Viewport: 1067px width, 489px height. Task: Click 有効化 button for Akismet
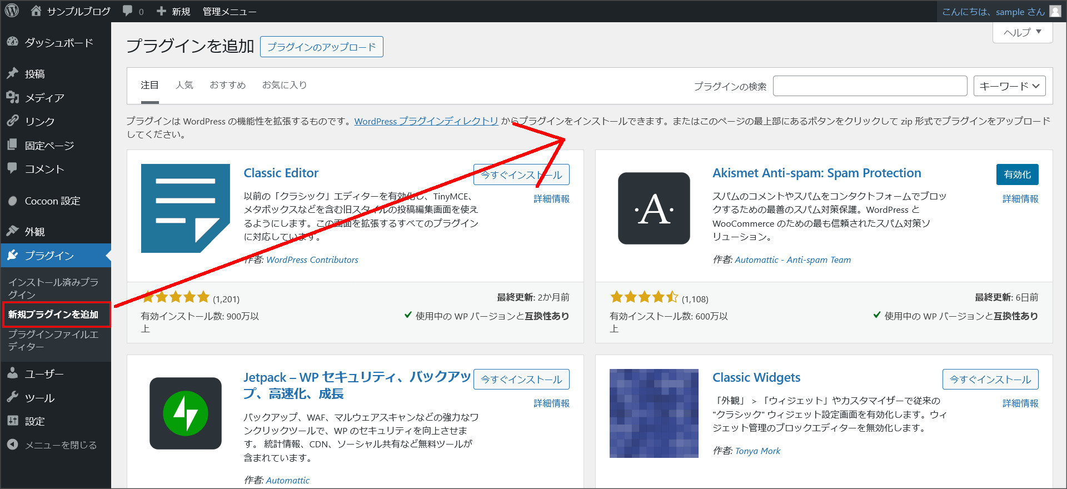[x=1017, y=174]
